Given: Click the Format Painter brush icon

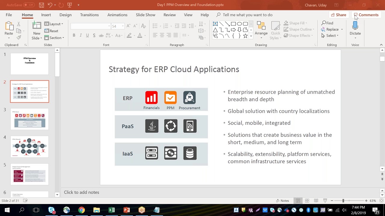Looking at the screenshot, I should tap(19, 37).
